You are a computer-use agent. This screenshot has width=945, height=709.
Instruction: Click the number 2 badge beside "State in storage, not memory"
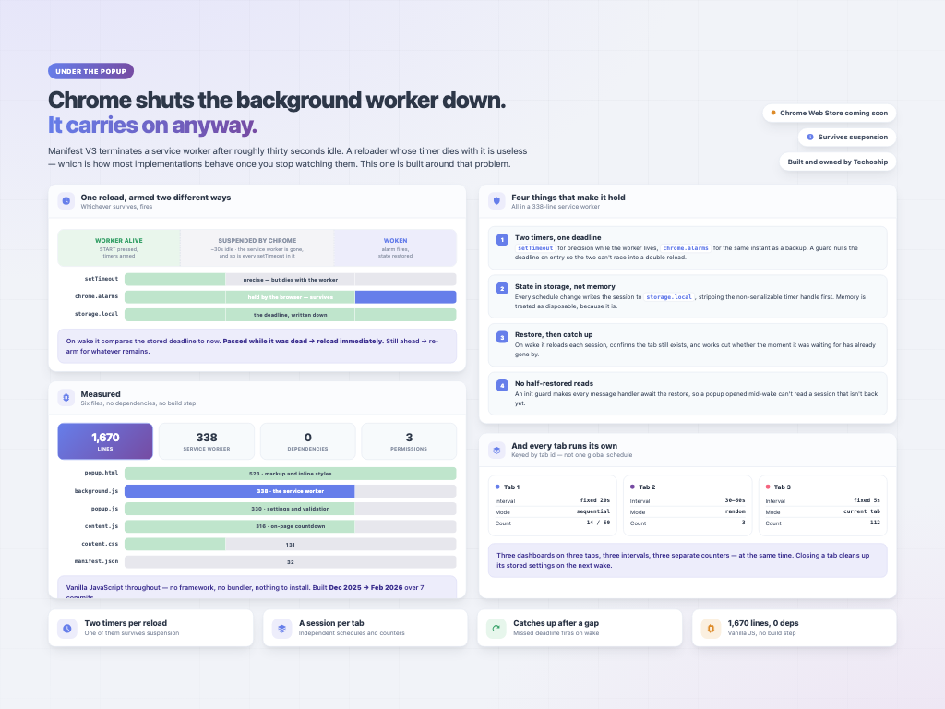pyautogui.click(x=502, y=288)
